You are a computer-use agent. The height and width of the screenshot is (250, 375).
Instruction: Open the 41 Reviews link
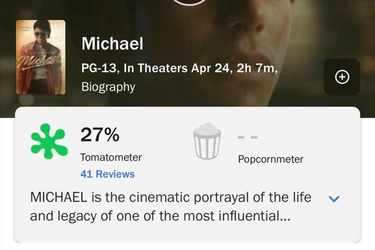click(x=107, y=174)
